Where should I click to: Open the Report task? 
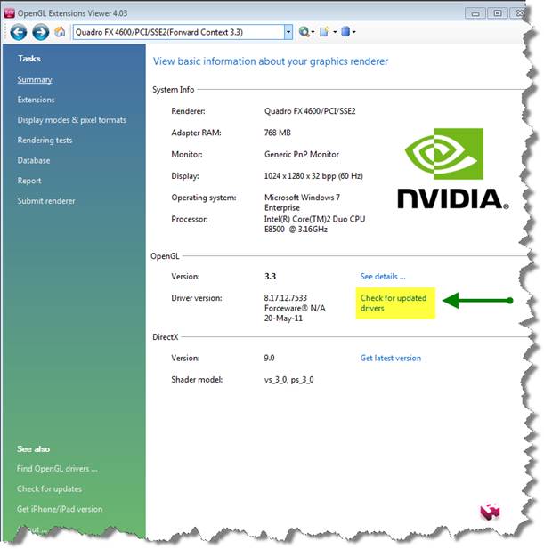click(x=29, y=181)
